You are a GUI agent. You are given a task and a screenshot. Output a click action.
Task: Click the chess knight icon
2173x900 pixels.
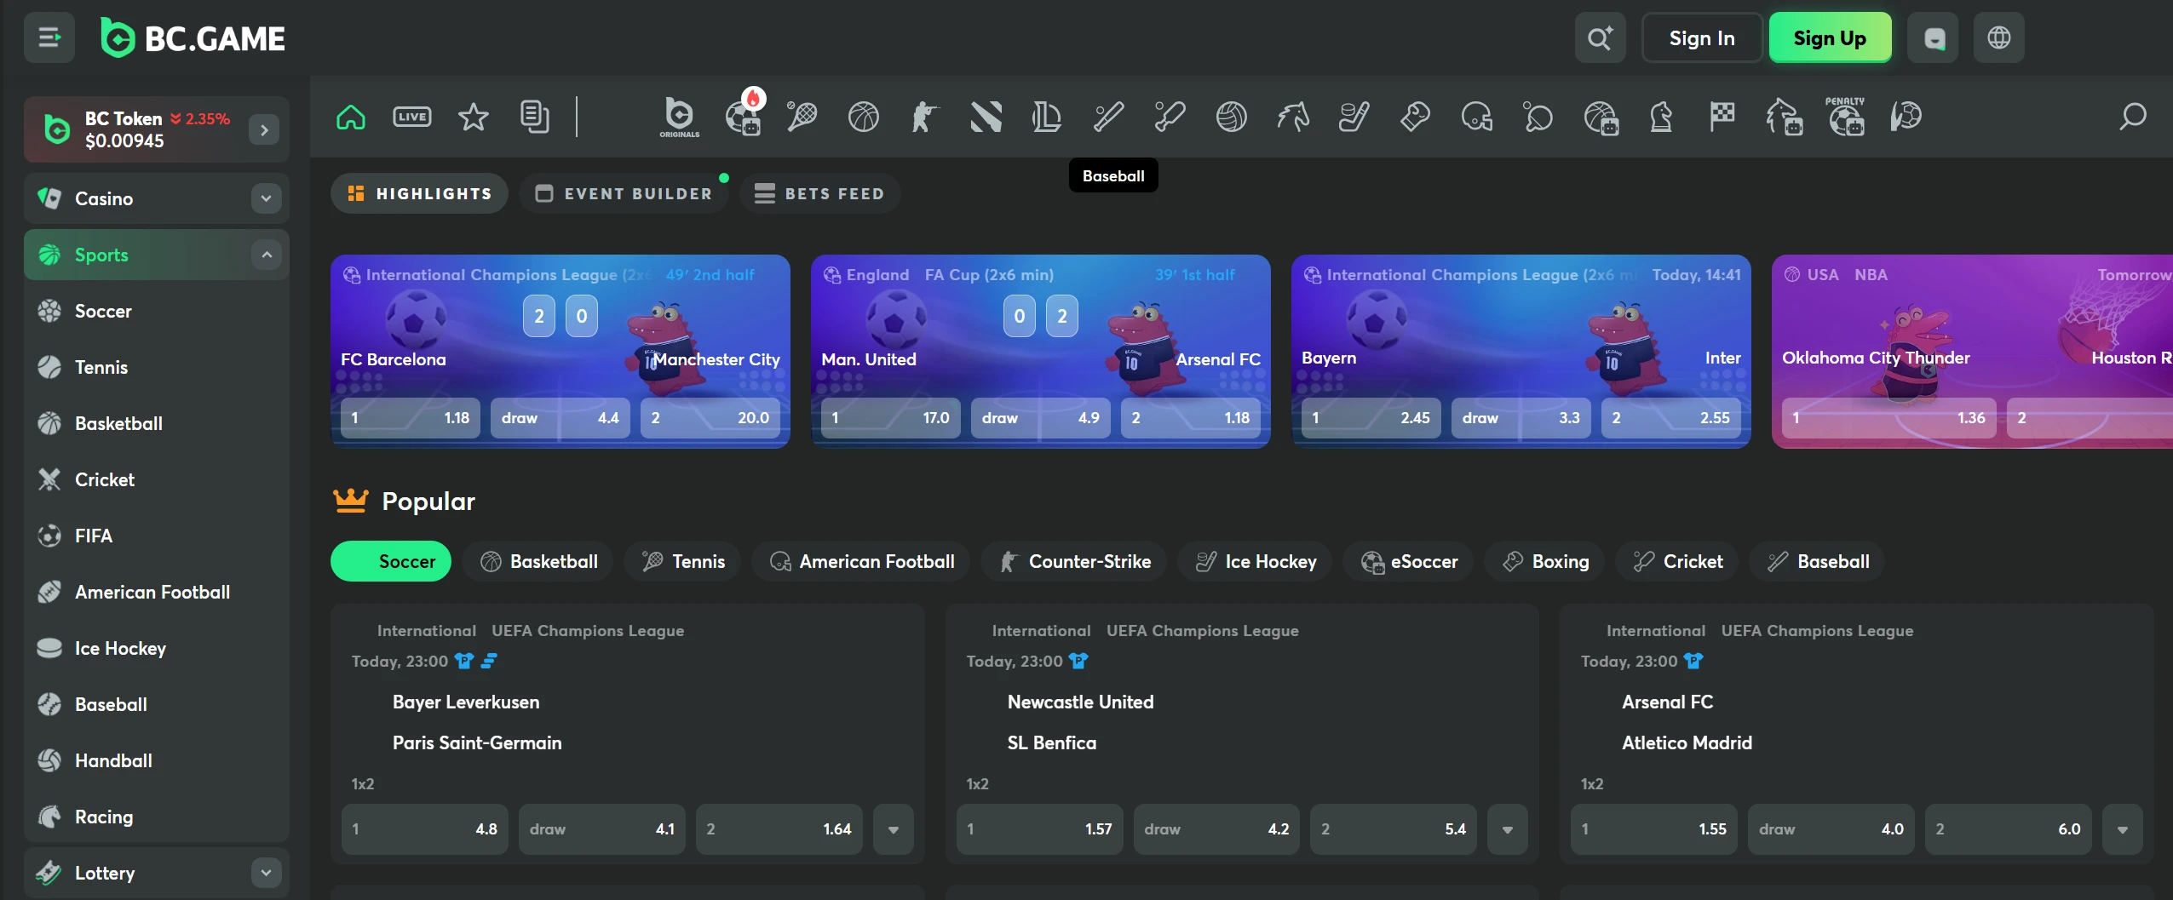[x=1661, y=117]
